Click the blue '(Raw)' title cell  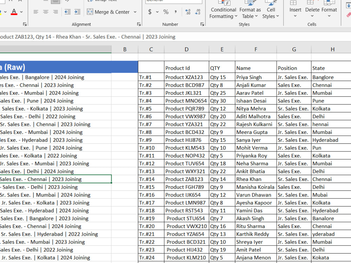[69, 67]
